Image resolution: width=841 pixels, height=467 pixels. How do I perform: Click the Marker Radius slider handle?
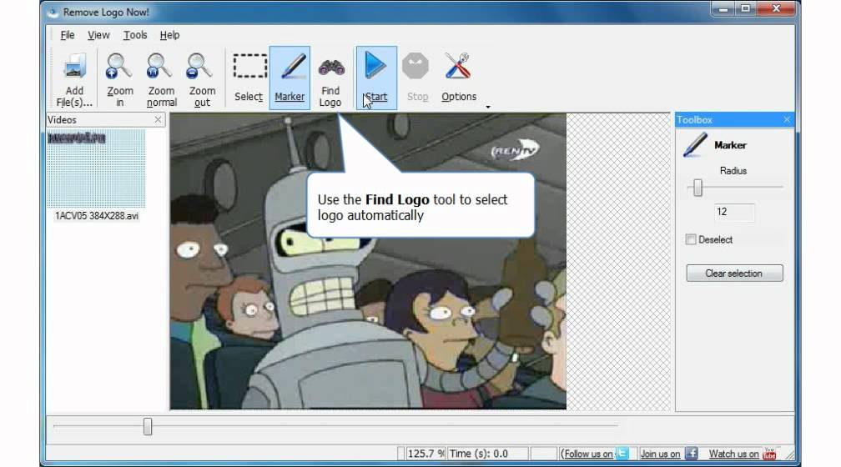coord(697,188)
